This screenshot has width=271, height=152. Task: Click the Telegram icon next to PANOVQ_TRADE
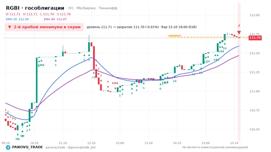coord(8,147)
